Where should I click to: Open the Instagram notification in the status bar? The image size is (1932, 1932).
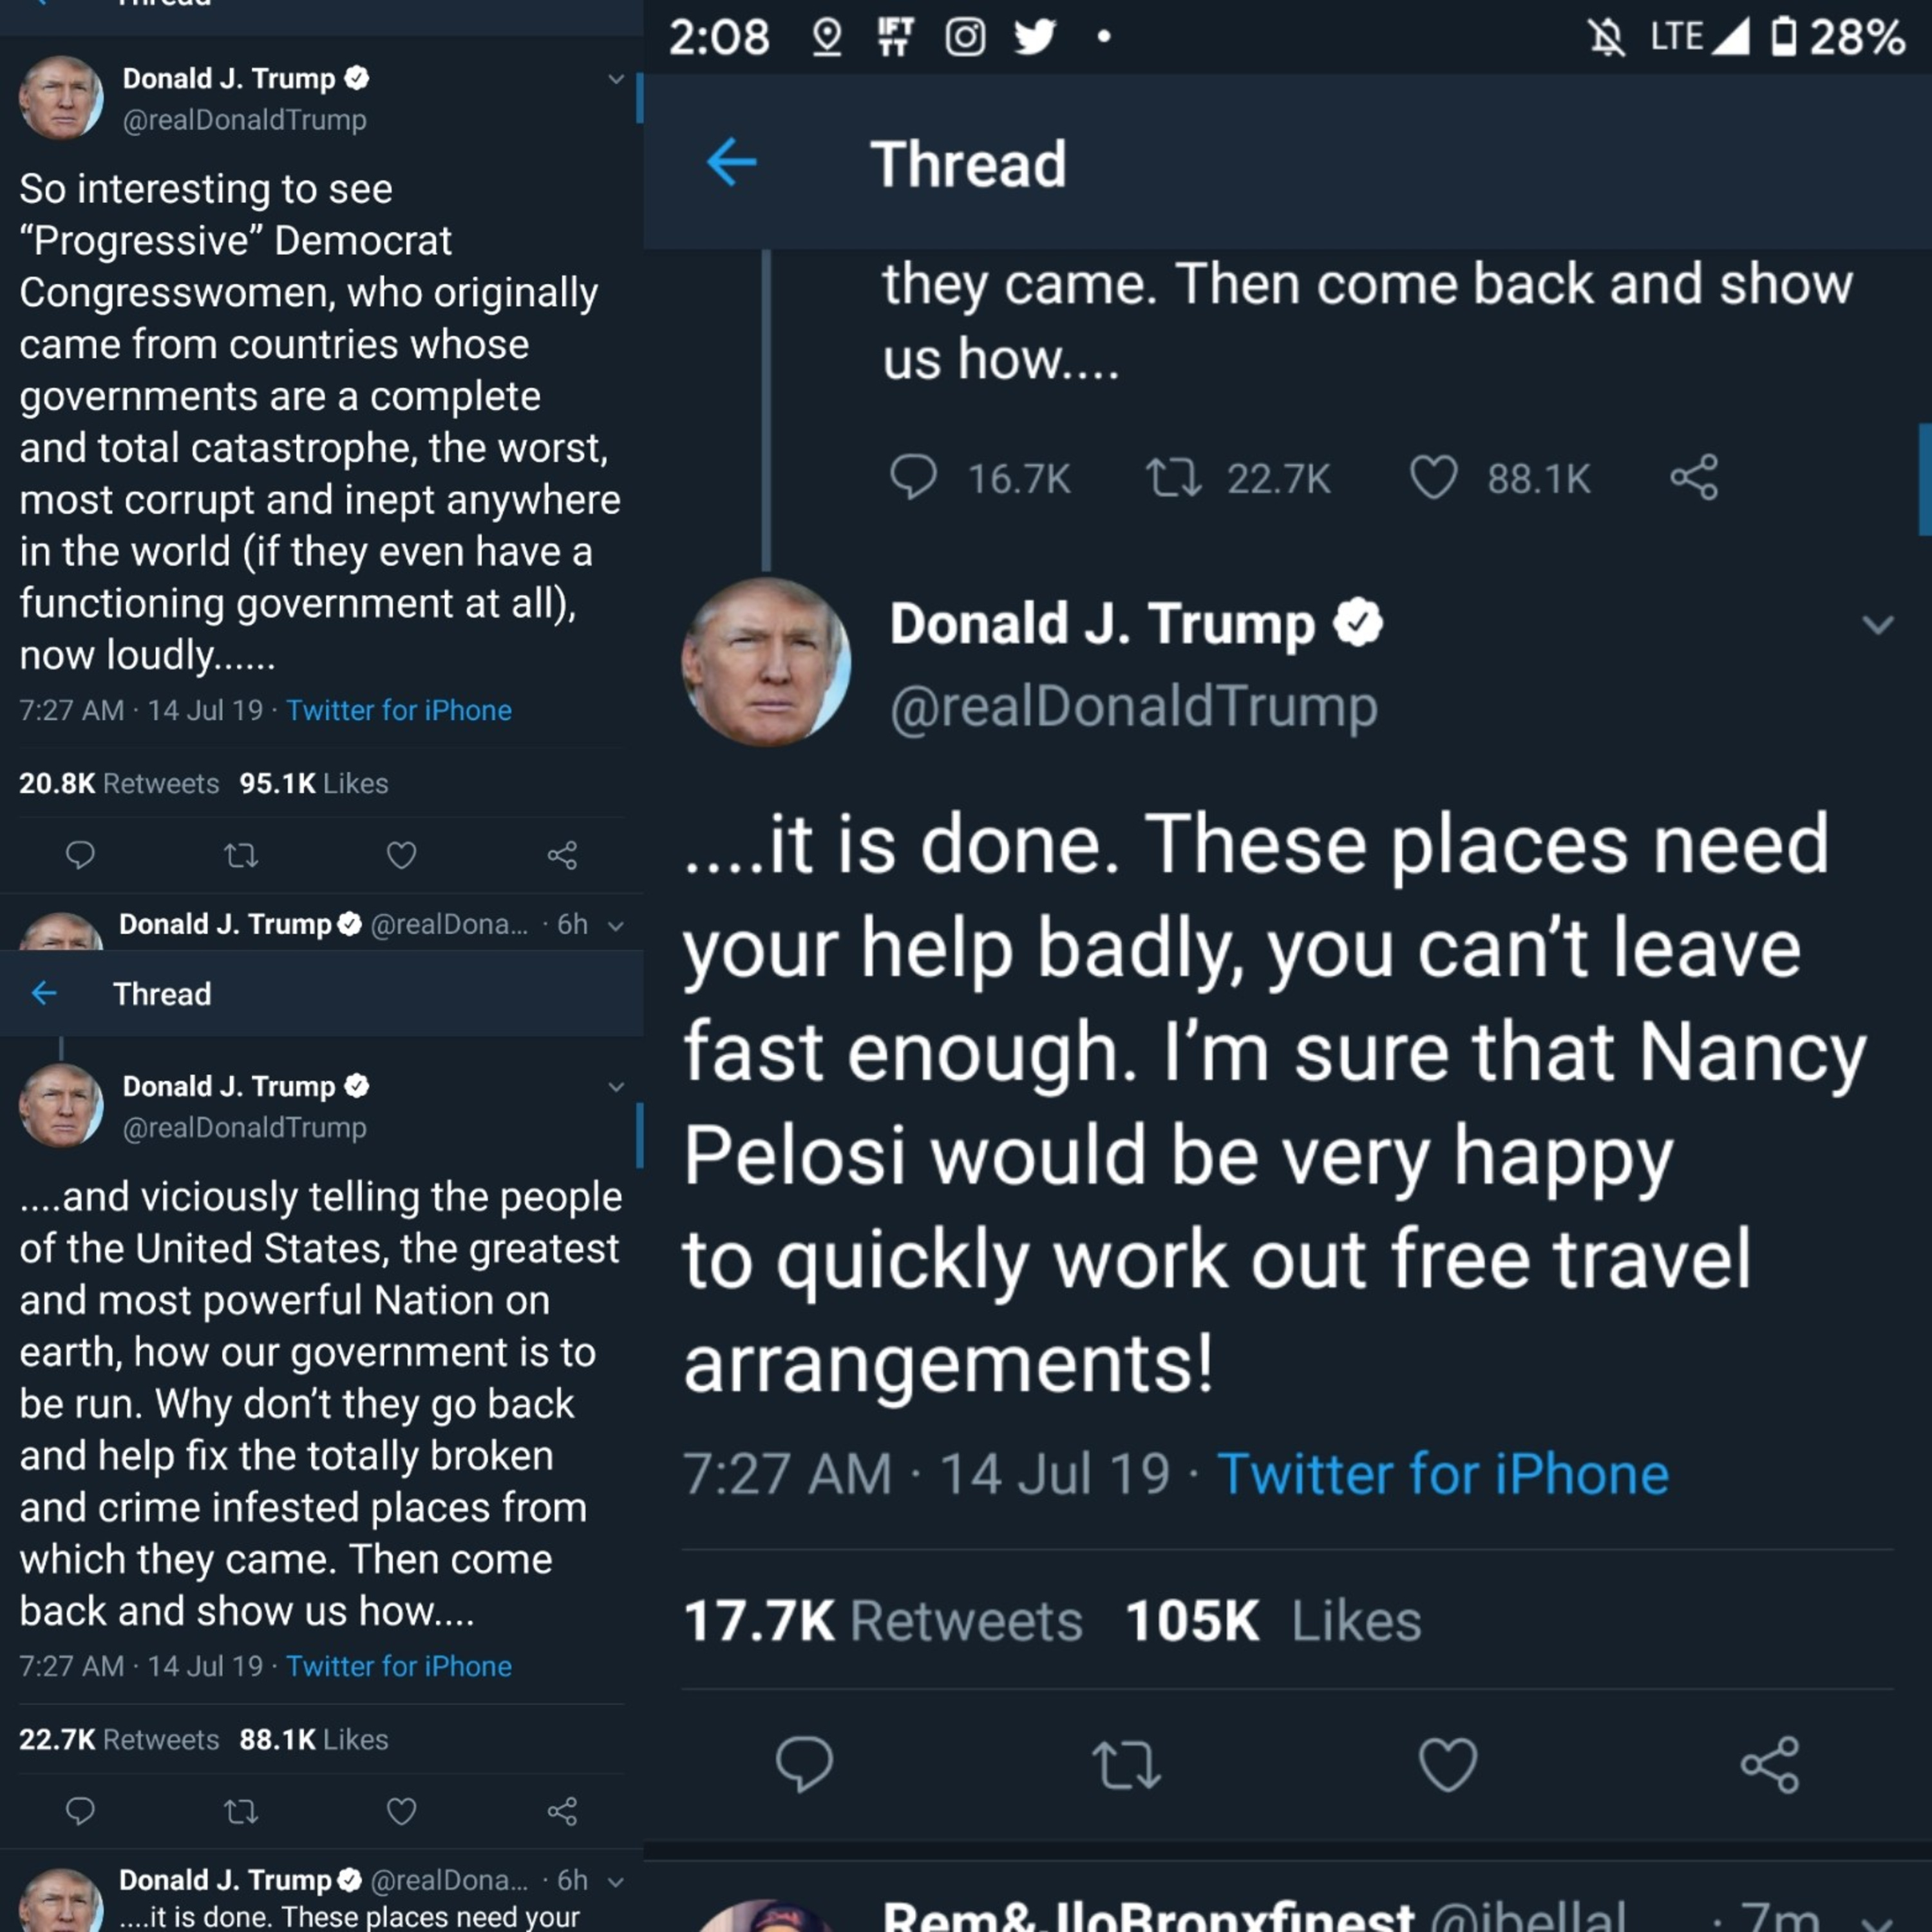pos(965,38)
